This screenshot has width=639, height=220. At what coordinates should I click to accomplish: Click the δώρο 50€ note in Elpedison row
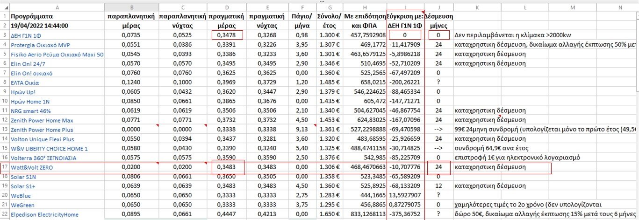[546, 214]
